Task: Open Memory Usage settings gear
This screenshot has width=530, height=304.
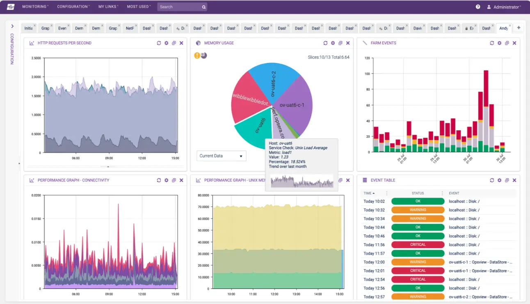Action: (333, 43)
